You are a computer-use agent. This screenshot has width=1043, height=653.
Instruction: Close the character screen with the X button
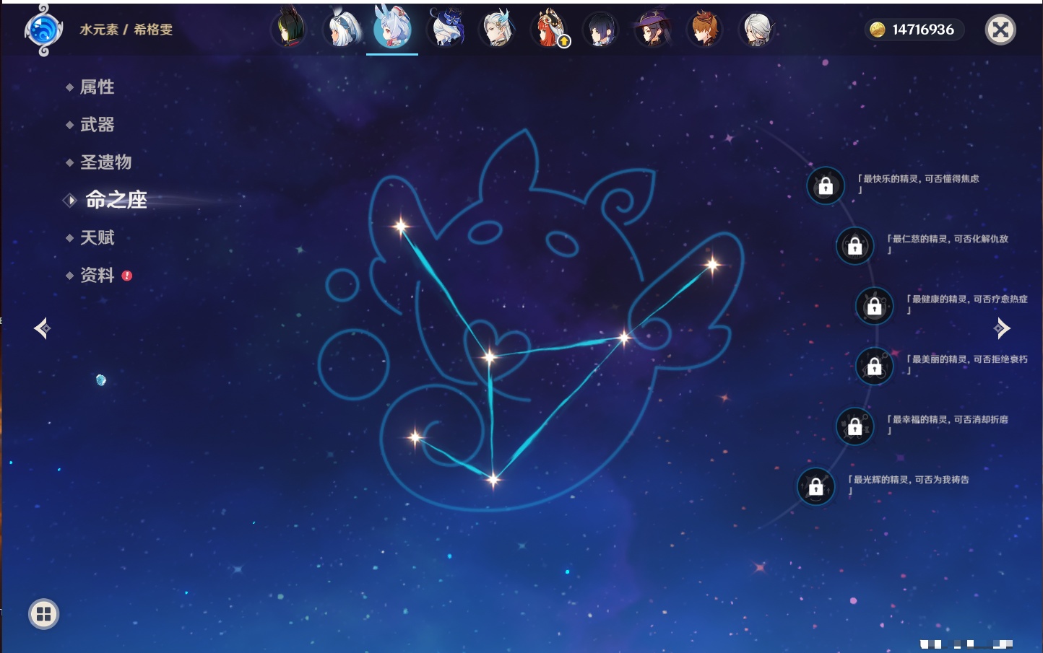tap(1000, 30)
